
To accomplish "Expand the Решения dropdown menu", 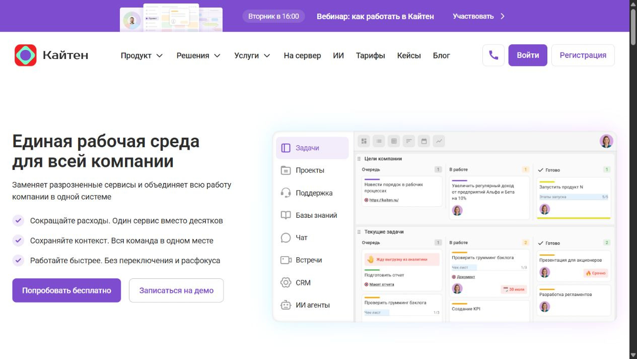I will click(x=198, y=55).
